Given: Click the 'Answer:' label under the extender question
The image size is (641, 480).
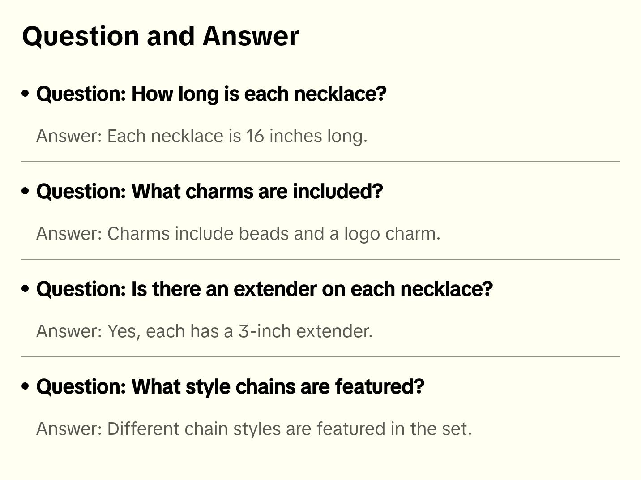Looking at the screenshot, I should coord(69,331).
